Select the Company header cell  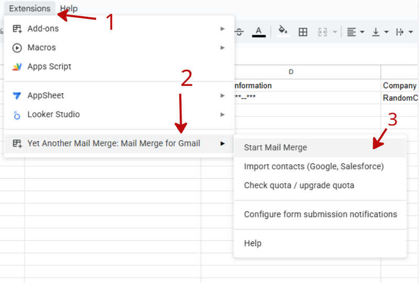[400, 85]
